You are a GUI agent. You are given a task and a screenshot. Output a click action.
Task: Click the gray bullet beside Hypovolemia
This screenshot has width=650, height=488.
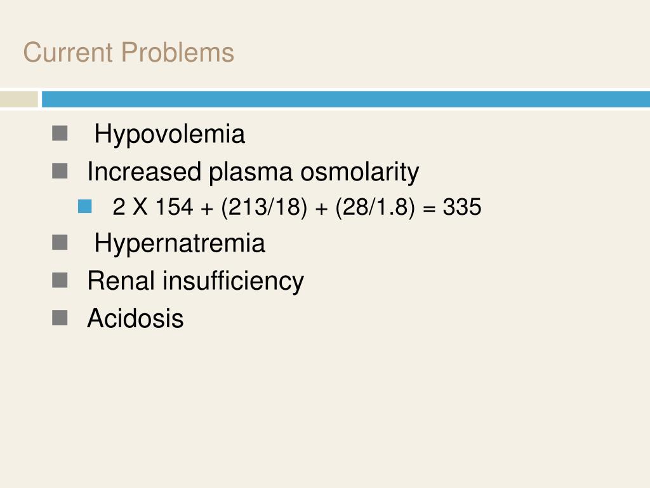tap(60, 133)
